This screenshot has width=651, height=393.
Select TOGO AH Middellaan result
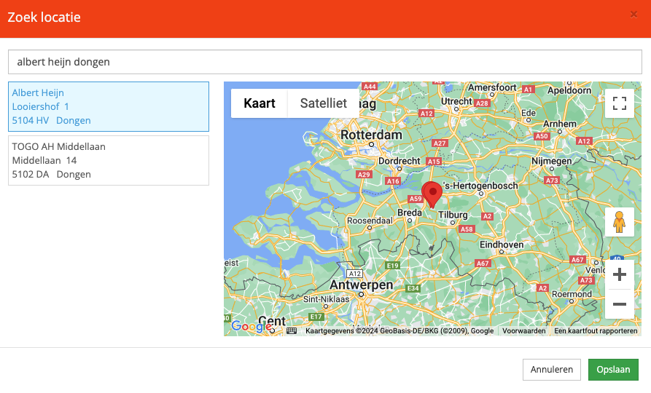(109, 160)
